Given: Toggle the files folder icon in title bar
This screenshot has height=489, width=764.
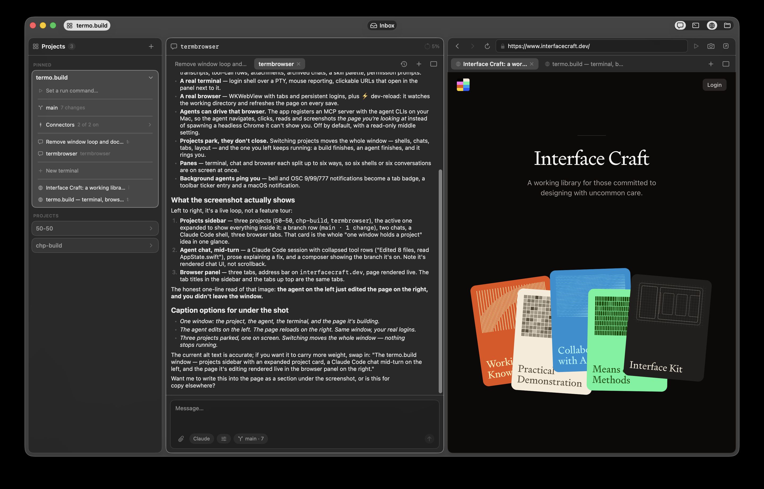Looking at the screenshot, I should tap(727, 25).
